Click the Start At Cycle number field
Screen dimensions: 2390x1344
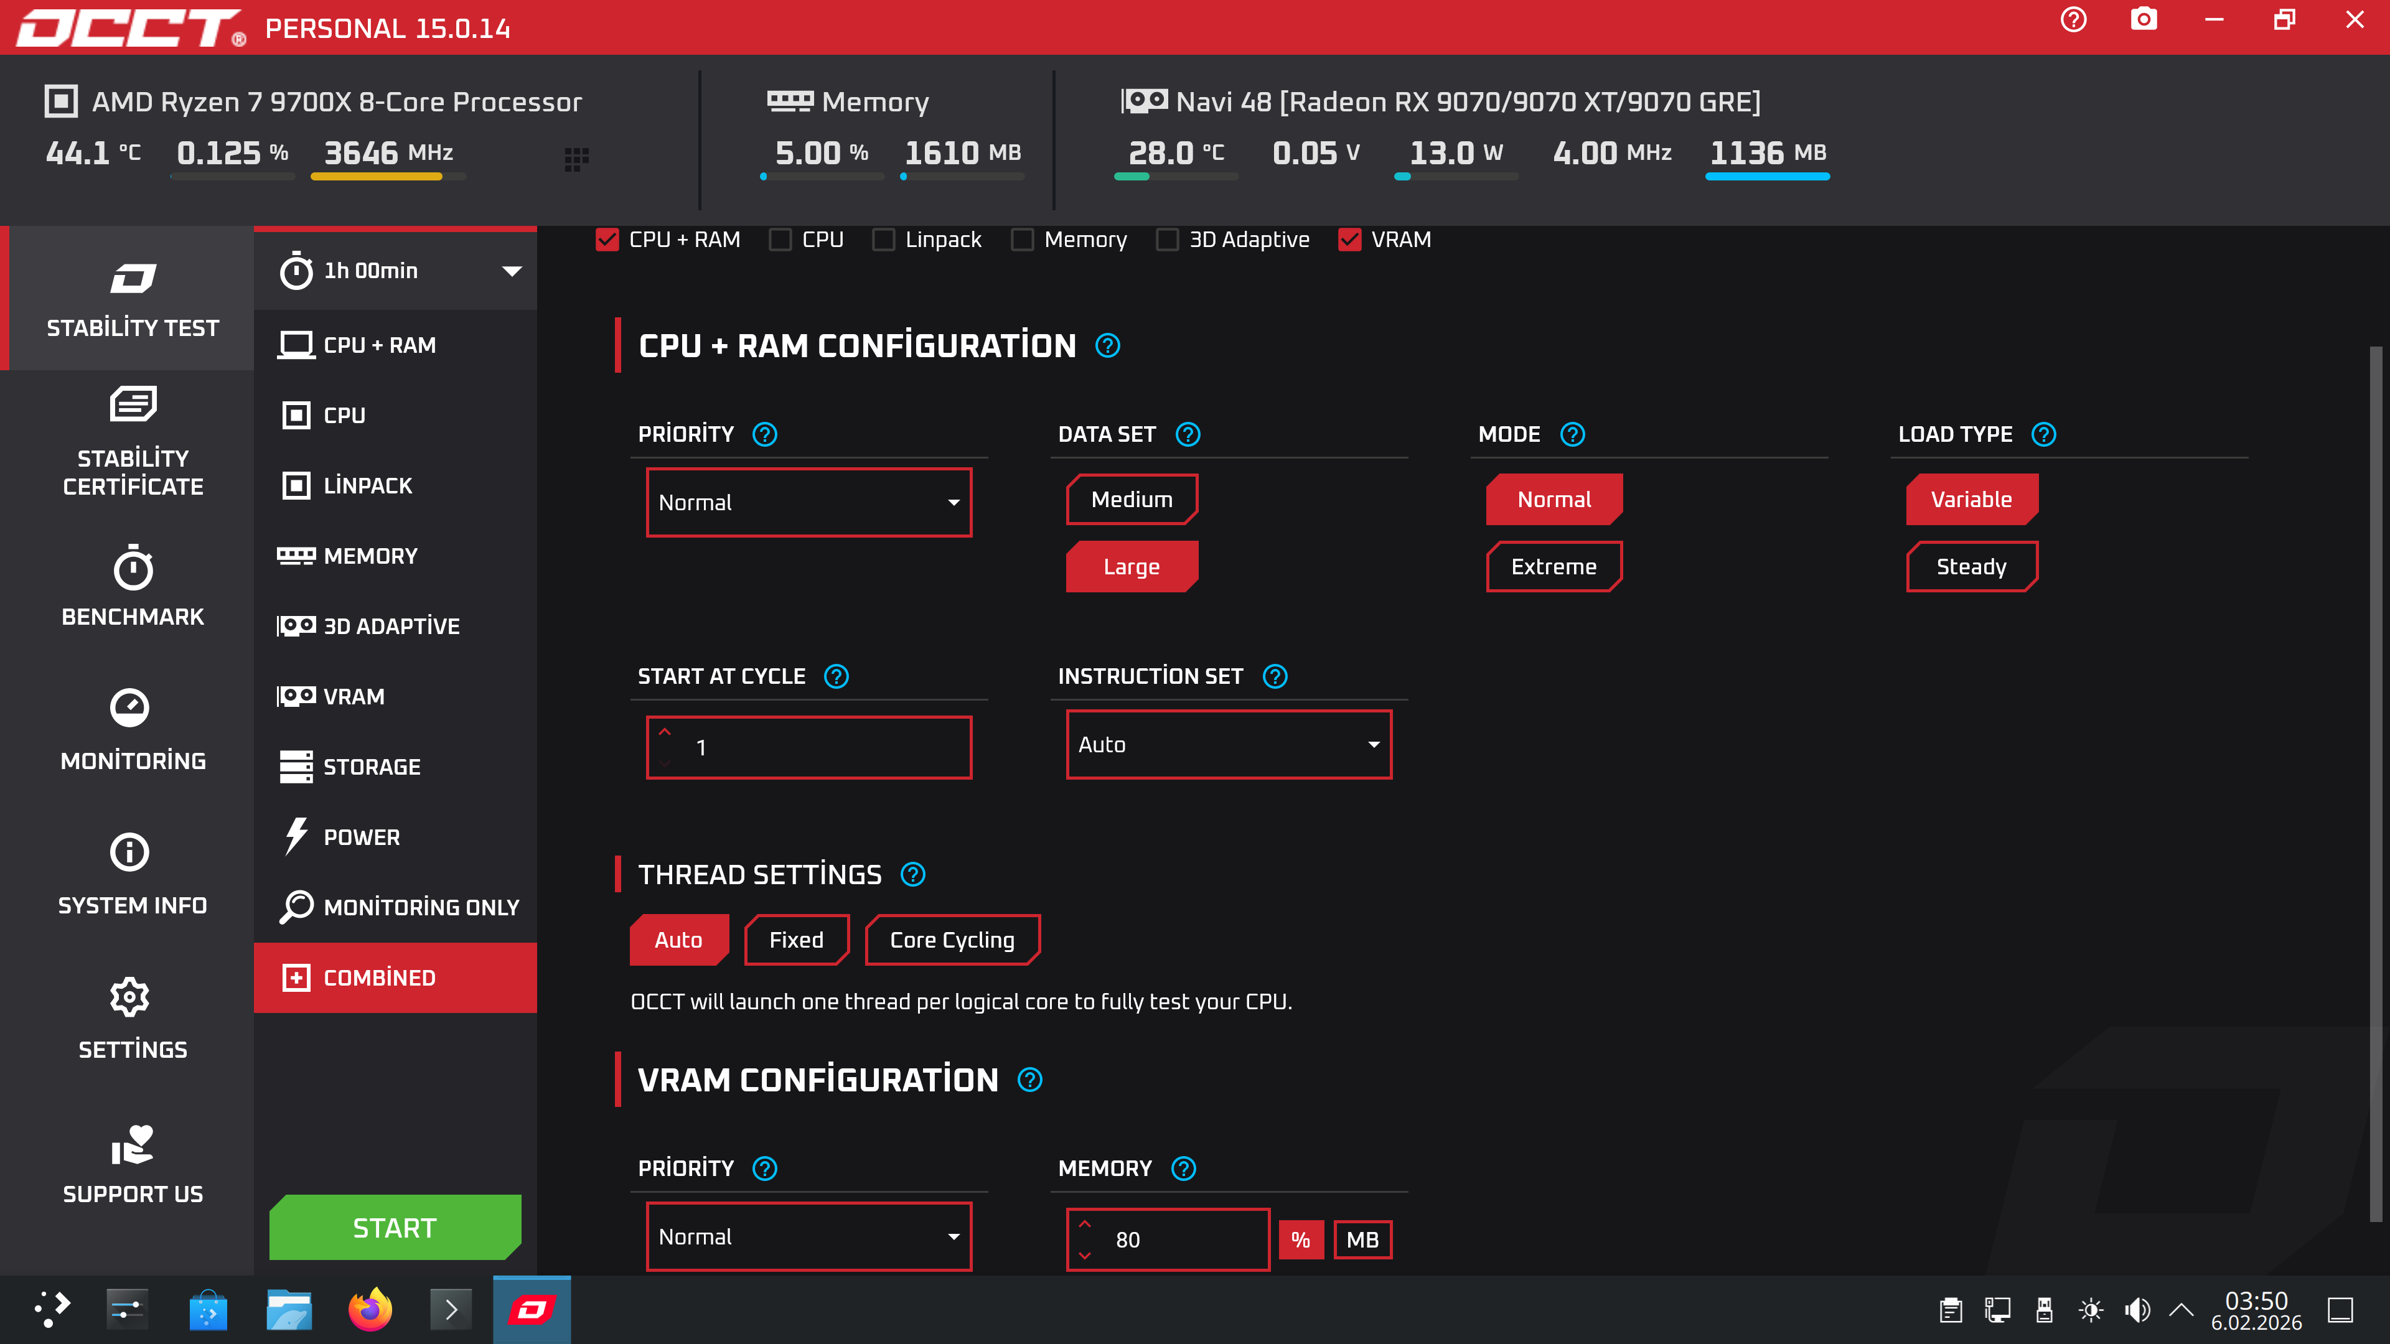click(809, 747)
